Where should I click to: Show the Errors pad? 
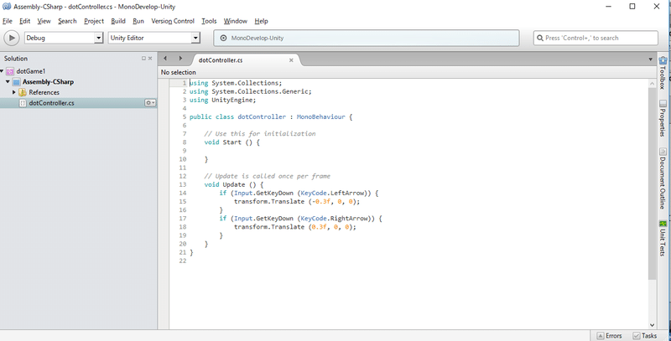[610, 336]
